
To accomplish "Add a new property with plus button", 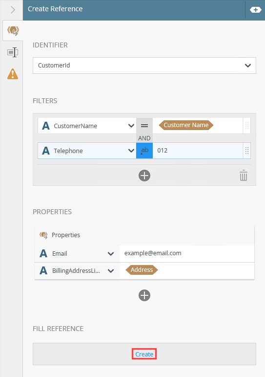I will [x=144, y=295].
